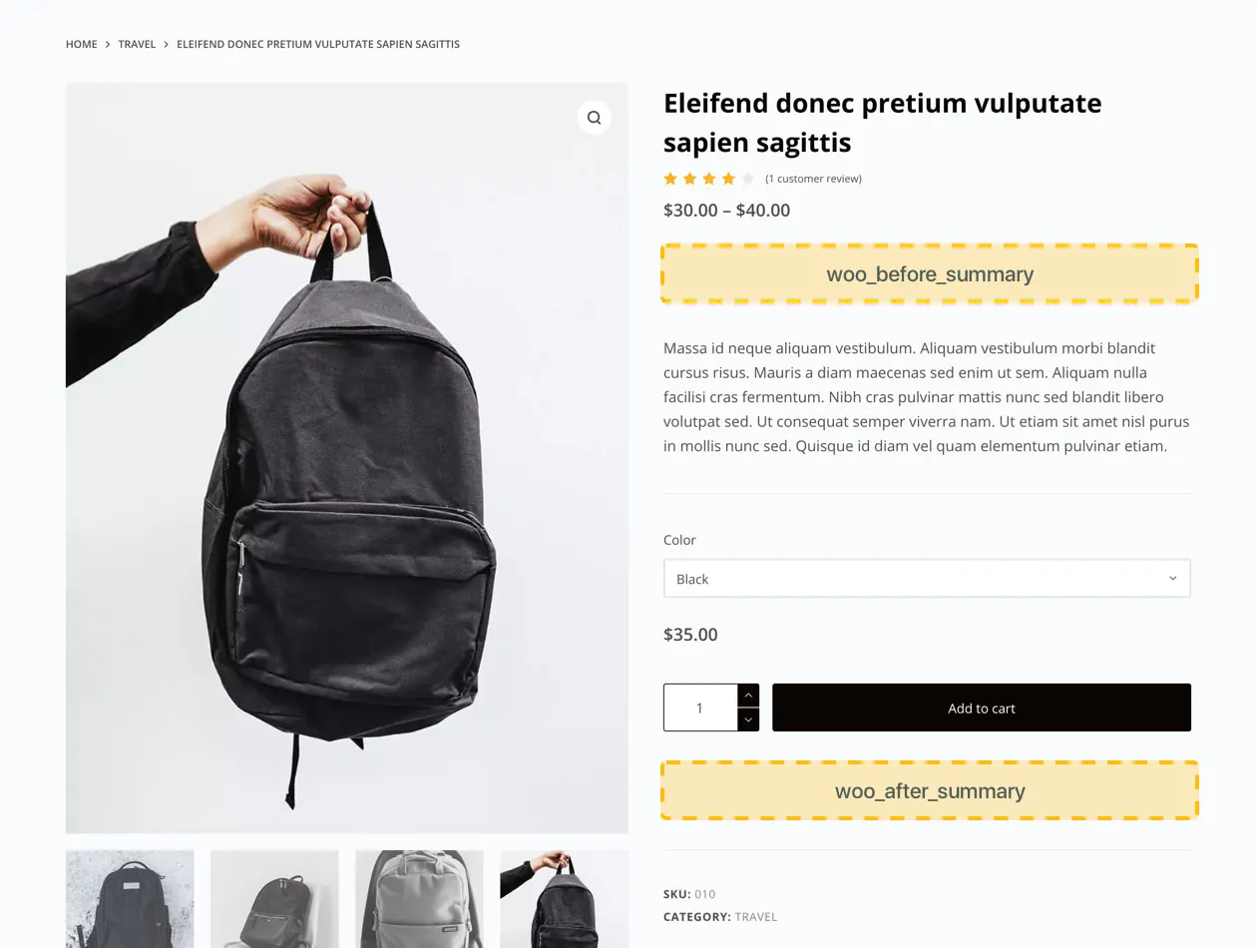
Task: Click the Color dropdown chevron arrow
Action: [x=1172, y=579]
